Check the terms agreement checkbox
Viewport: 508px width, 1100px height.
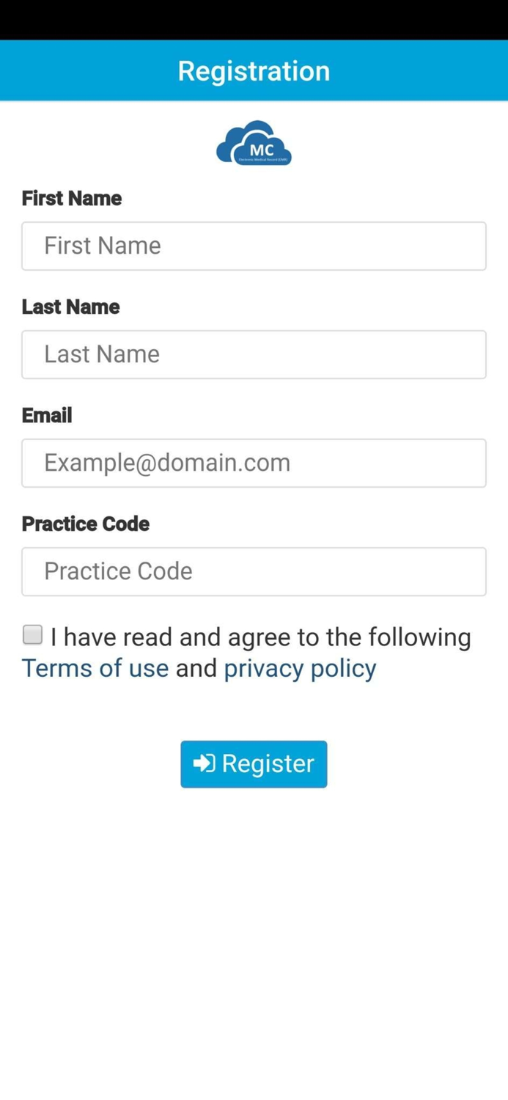point(32,634)
